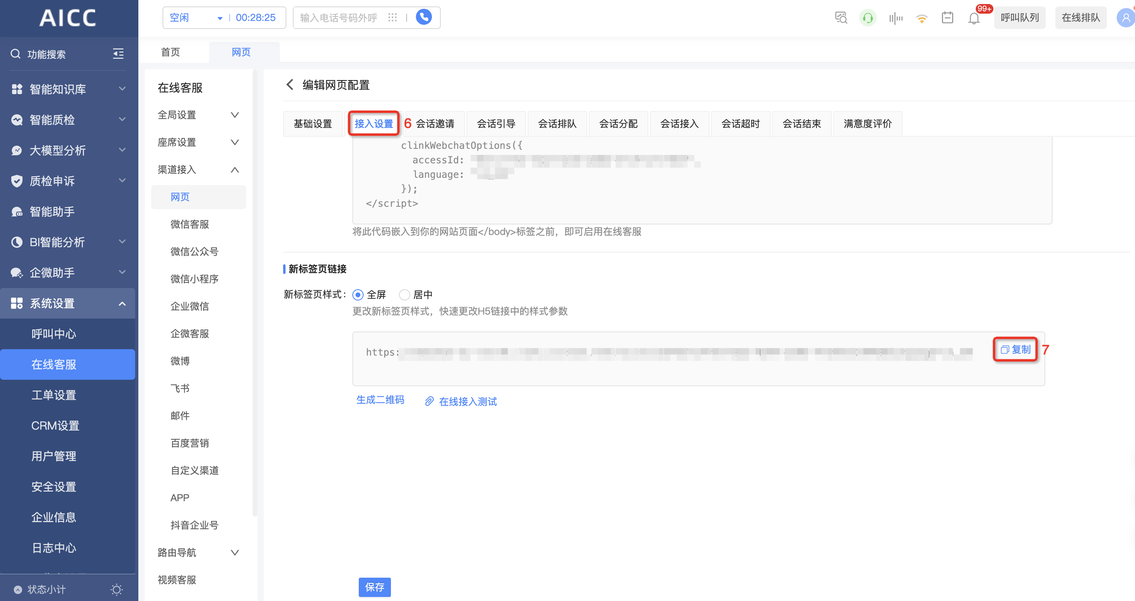1135x601 pixels.
Task: Click the 企微助手 sidebar icon
Action: click(17, 273)
